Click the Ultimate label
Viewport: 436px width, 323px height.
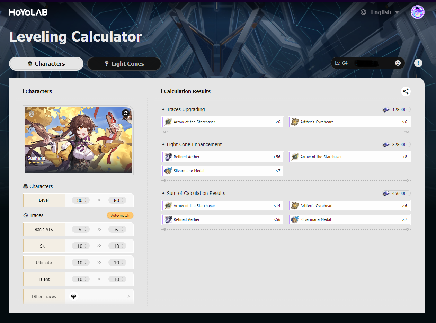(44, 263)
